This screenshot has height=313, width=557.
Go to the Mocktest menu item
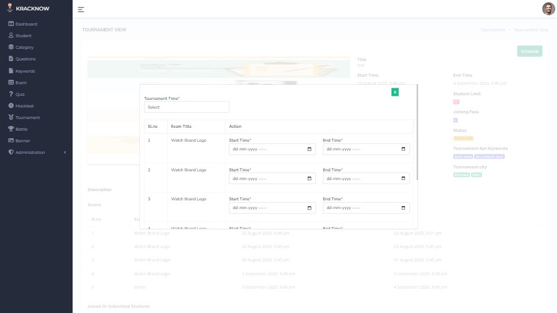[x=24, y=106]
